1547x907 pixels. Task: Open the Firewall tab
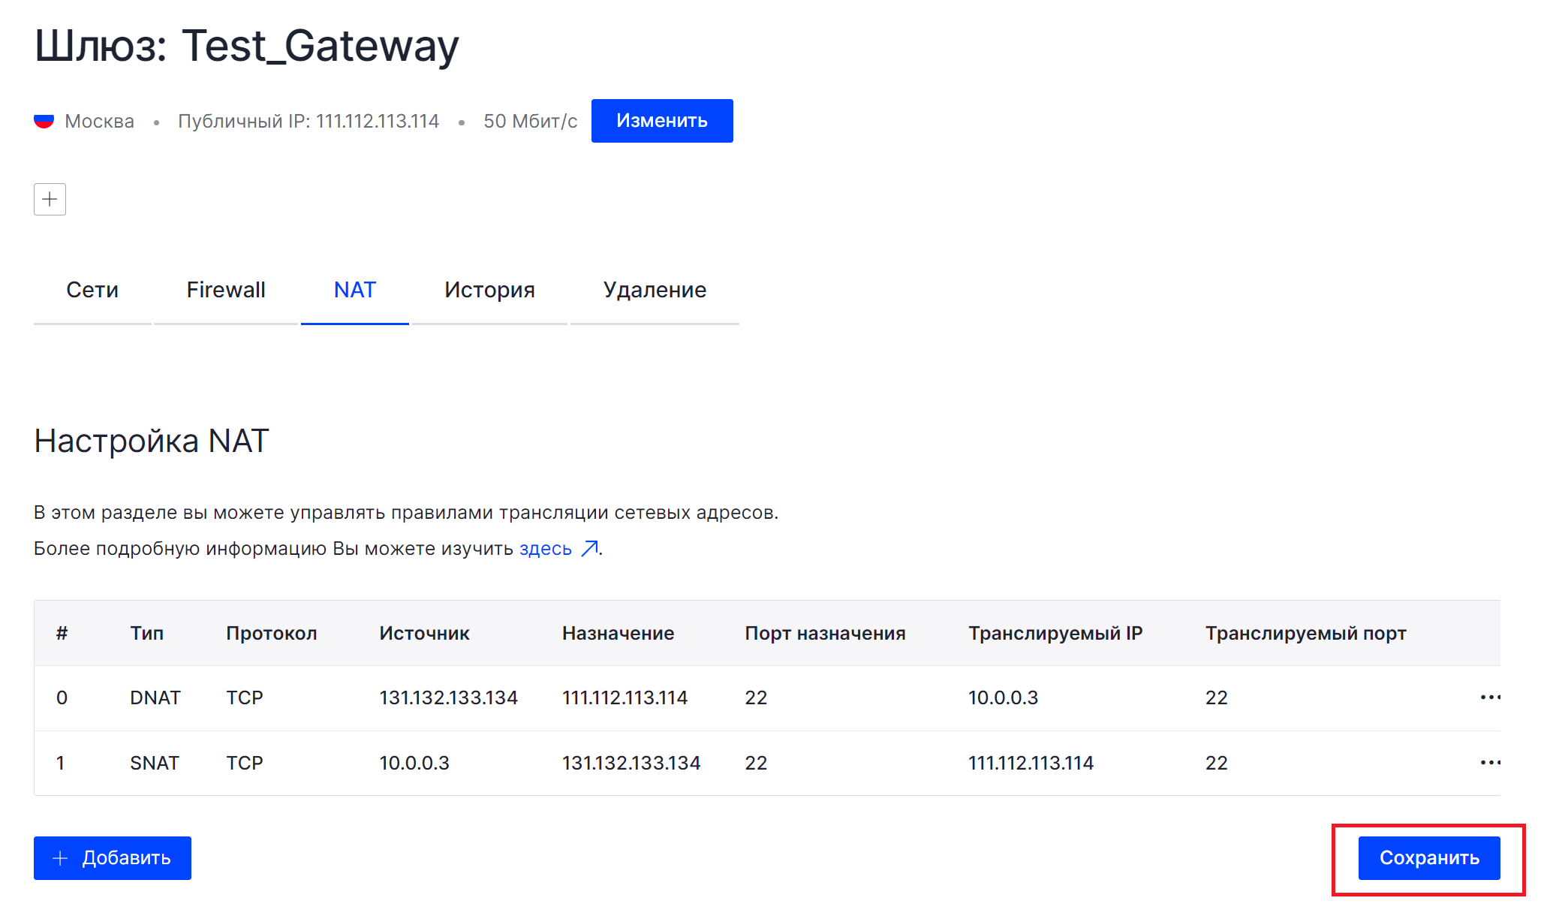click(x=225, y=290)
